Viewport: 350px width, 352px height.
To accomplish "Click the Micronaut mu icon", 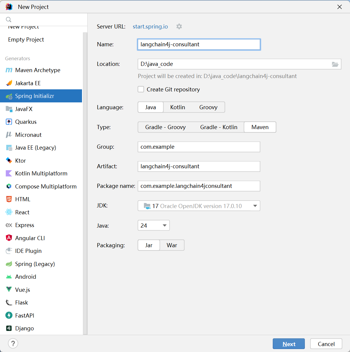I will 9,135.
